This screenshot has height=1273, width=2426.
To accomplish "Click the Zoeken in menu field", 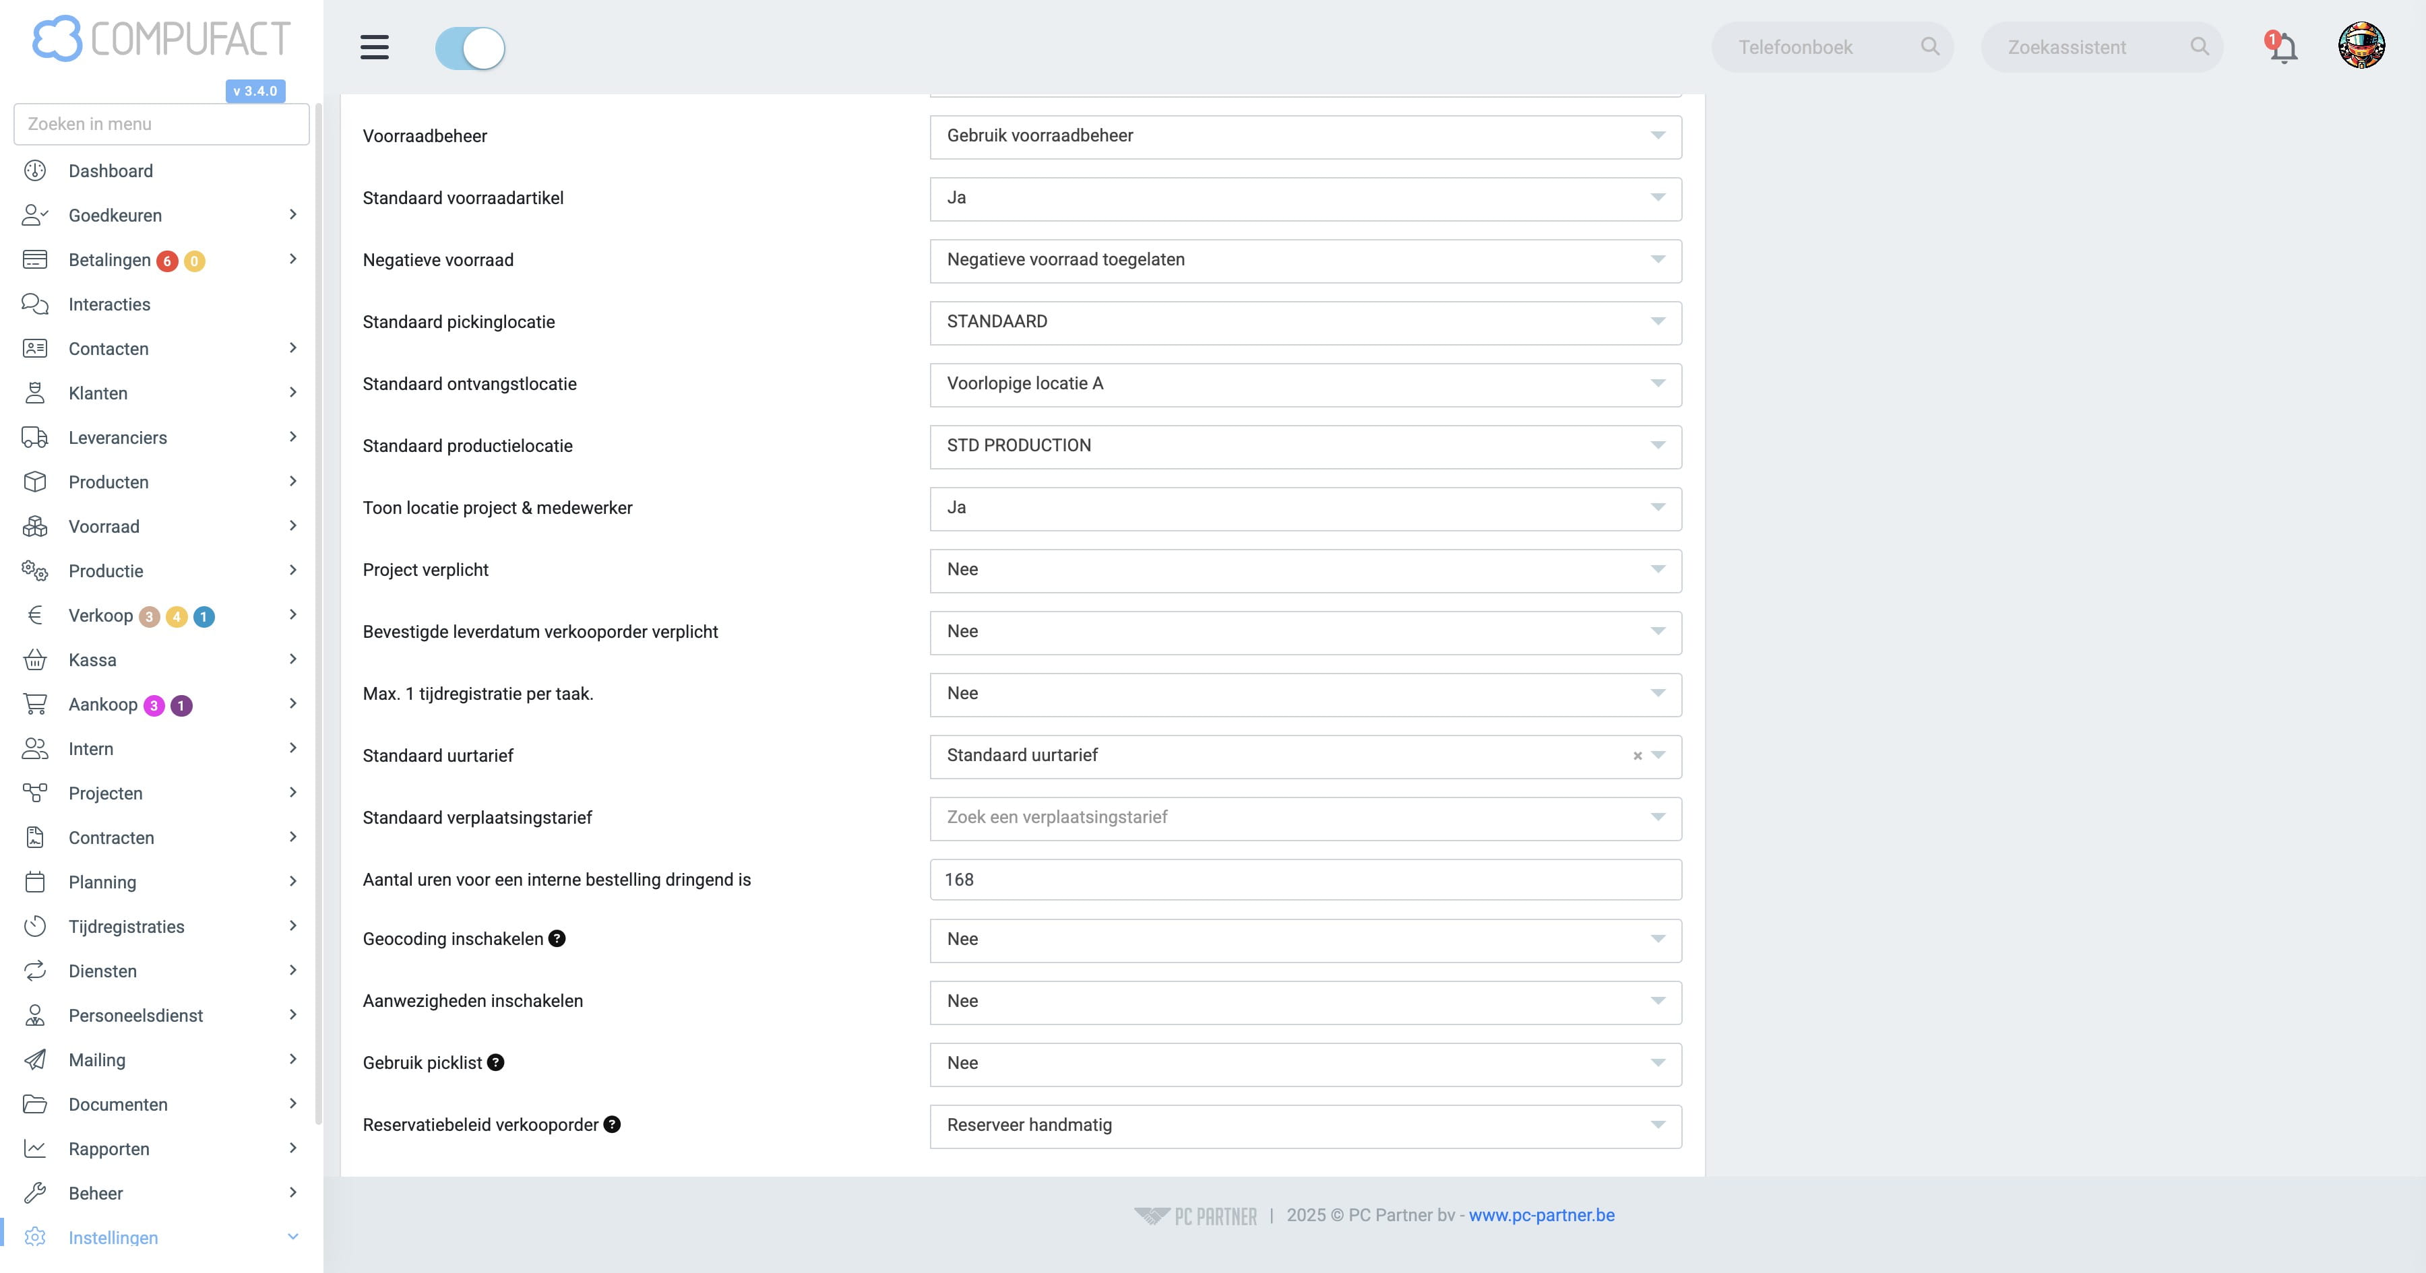I will [x=162, y=125].
